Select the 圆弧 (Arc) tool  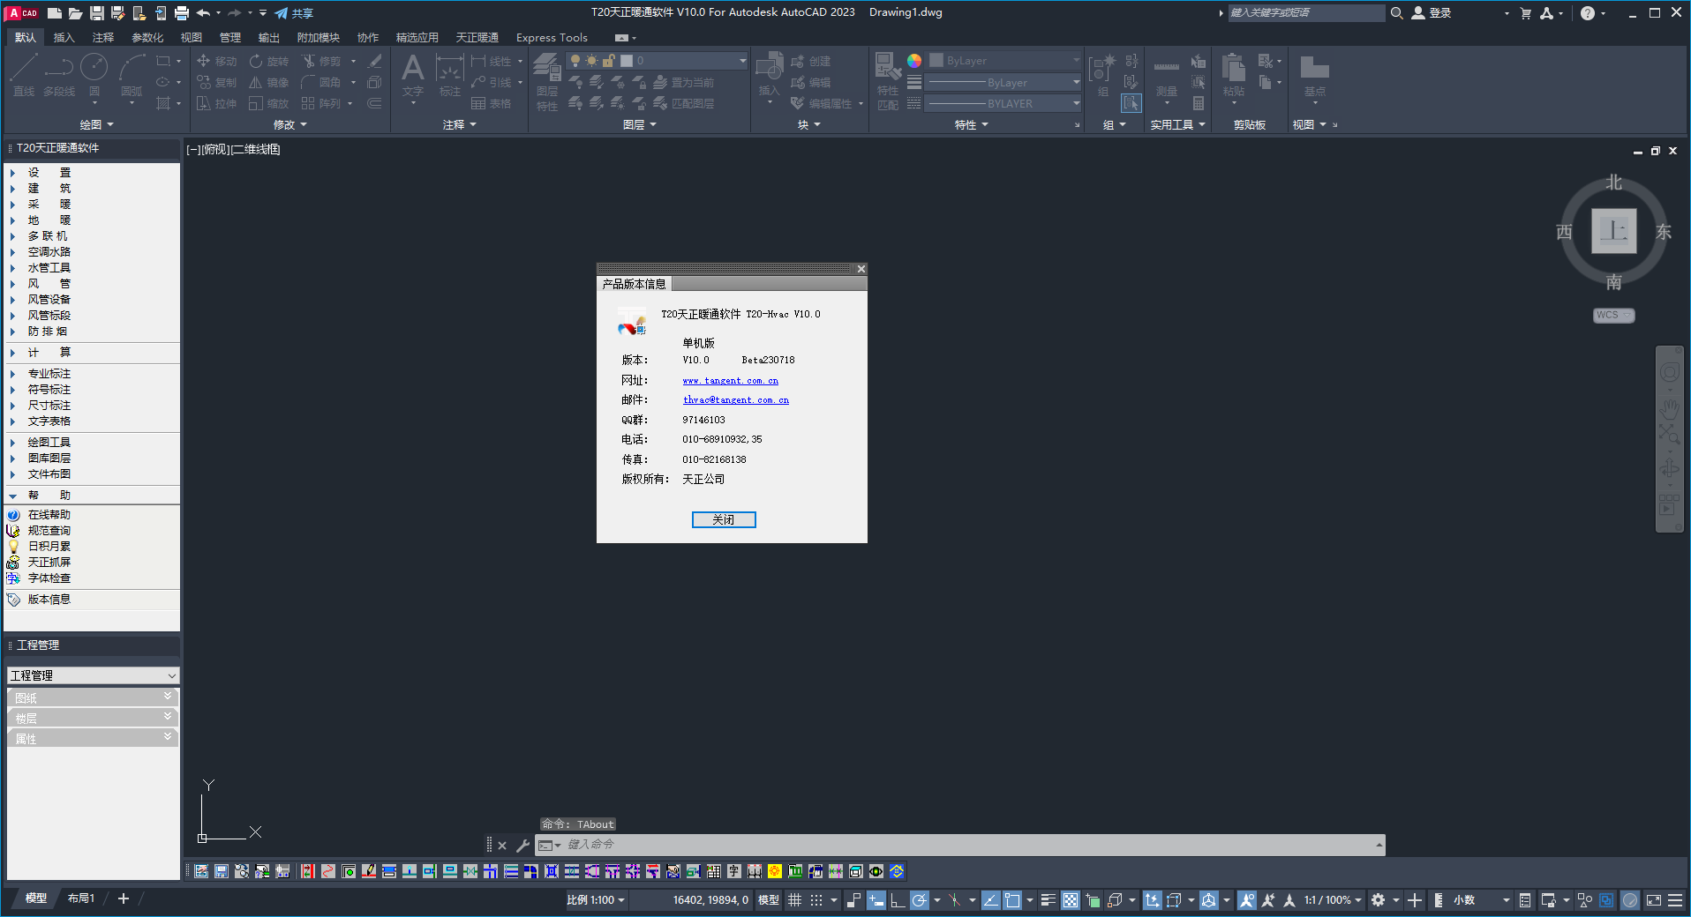[132, 75]
